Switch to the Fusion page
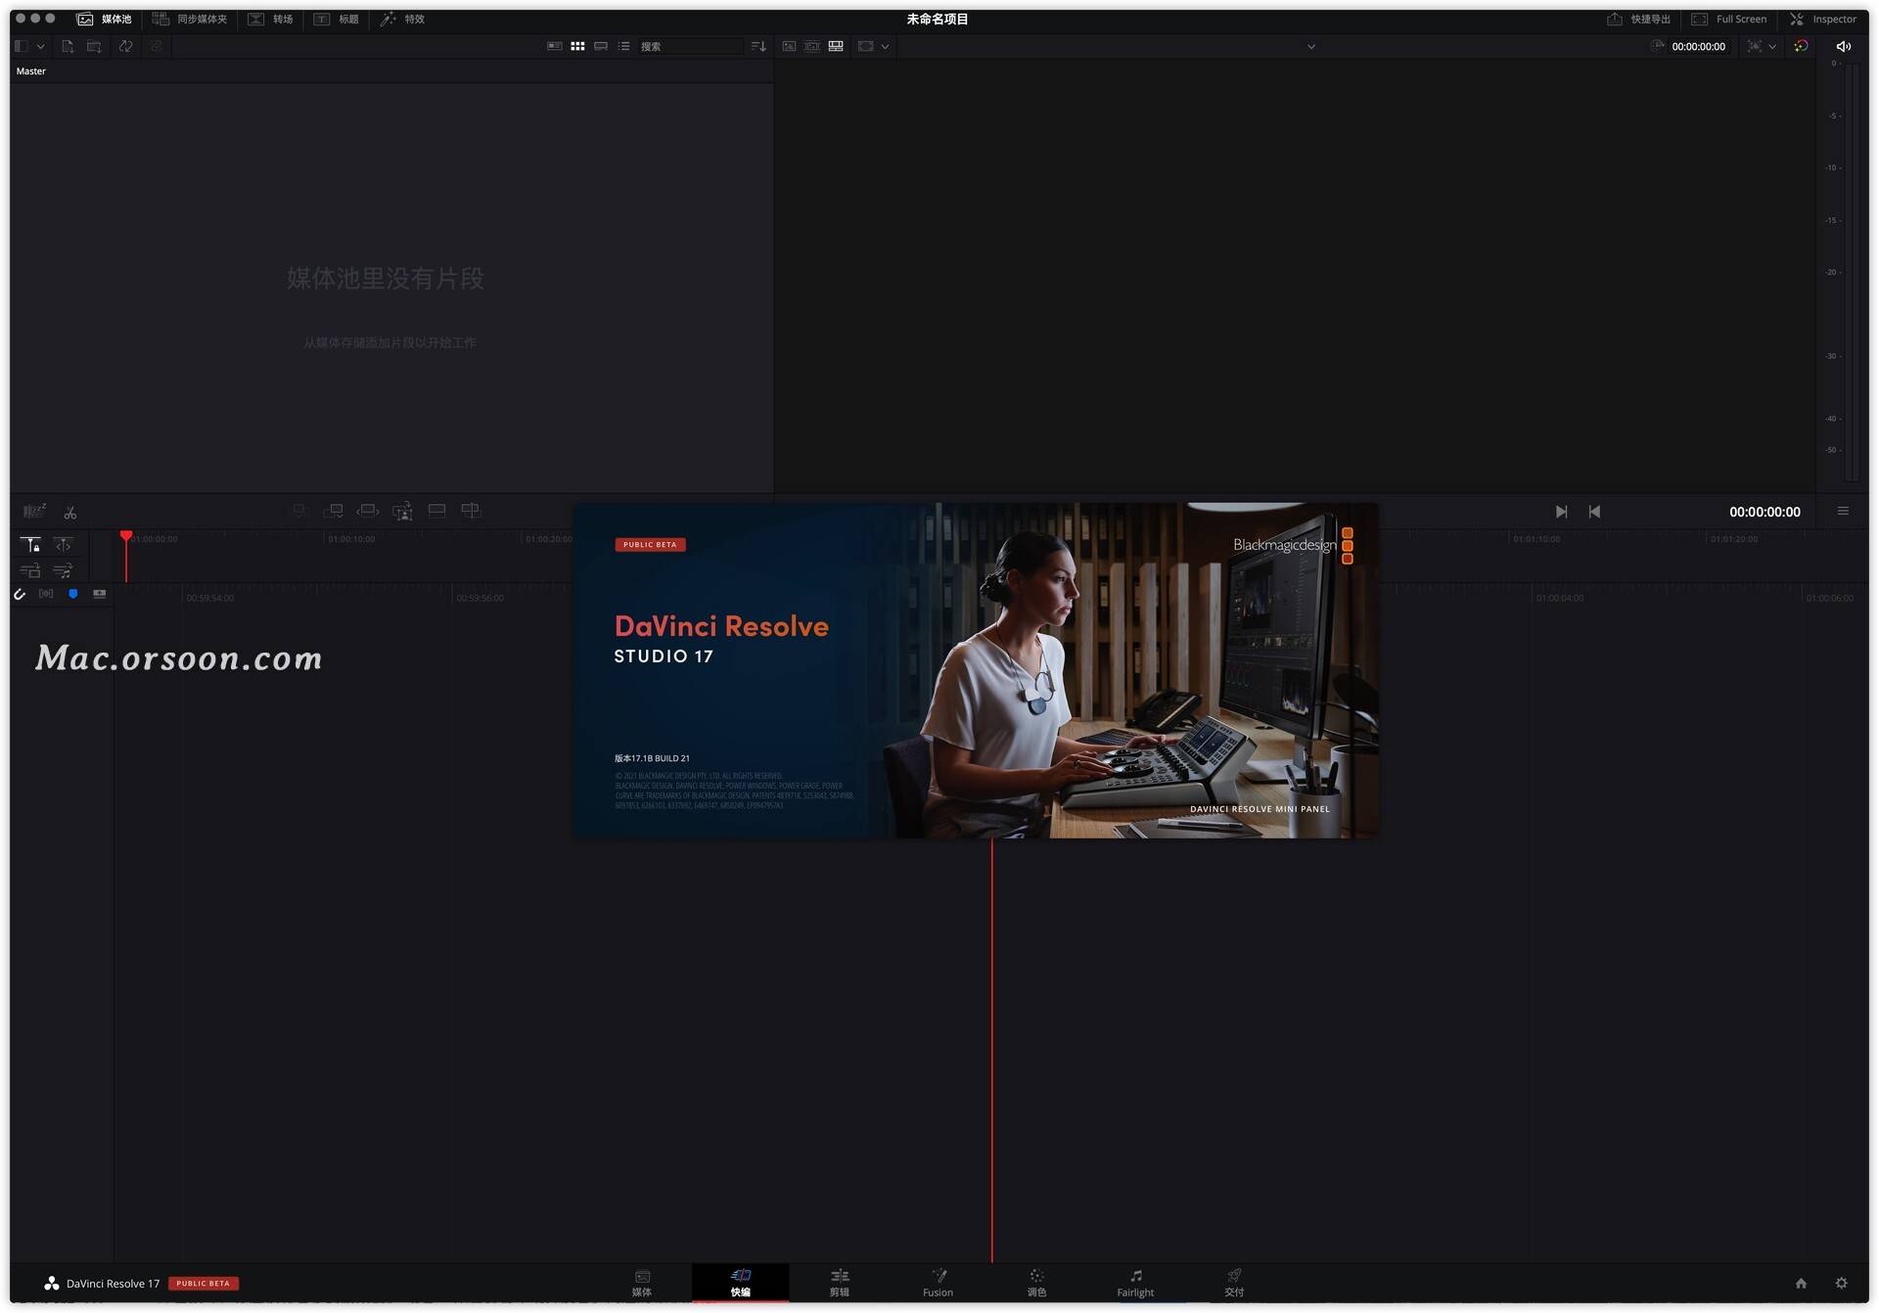Image resolution: width=1879 pixels, height=1313 pixels. (x=938, y=1283)
